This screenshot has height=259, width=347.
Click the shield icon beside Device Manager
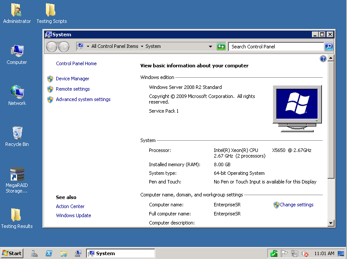50,79
